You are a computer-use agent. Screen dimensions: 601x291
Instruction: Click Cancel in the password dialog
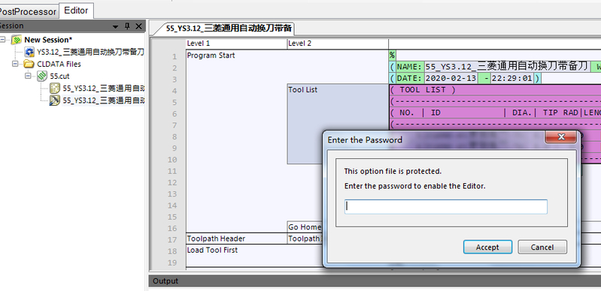(x=542, y=247)
